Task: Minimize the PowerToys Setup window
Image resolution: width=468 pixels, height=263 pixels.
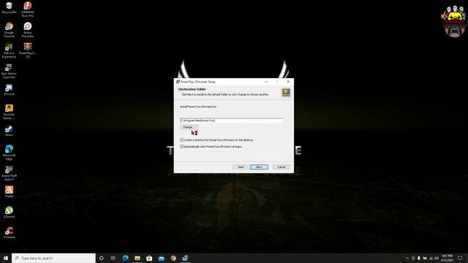Action: [x=266, y=81]
